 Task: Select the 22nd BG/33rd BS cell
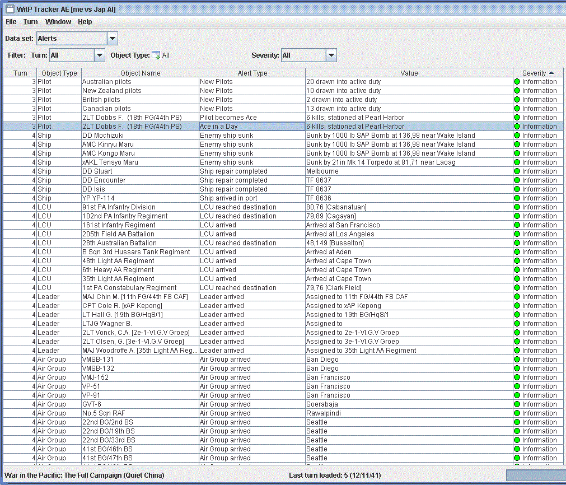coord(140,440)
